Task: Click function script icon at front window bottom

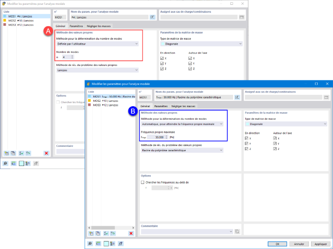Action: pyautogui.click(x=120, y=243)
